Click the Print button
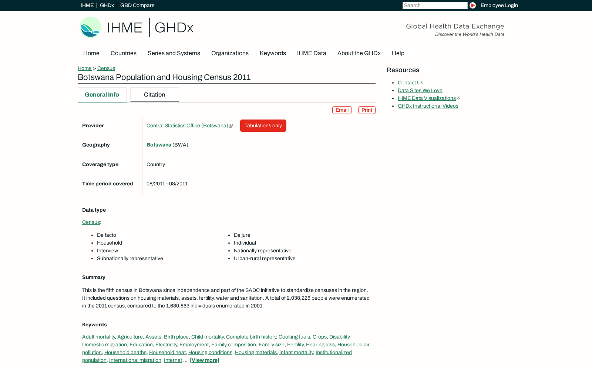 [367, 110]
